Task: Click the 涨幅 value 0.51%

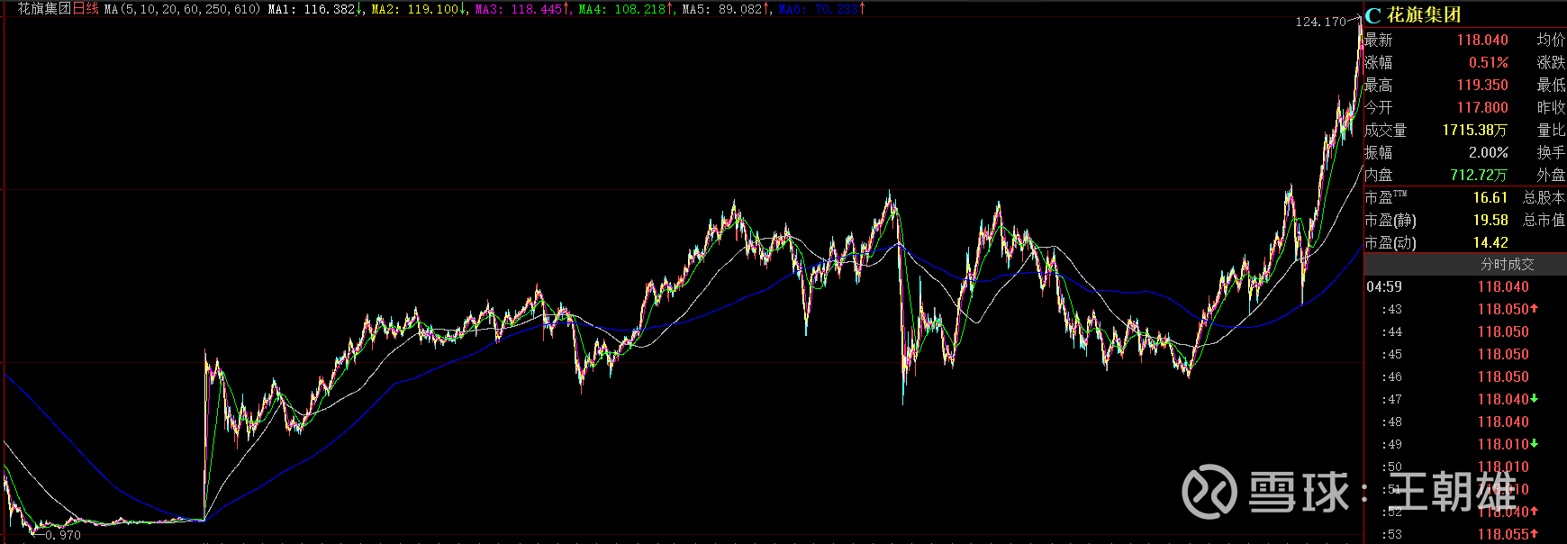Action: tap(1489, 63)
